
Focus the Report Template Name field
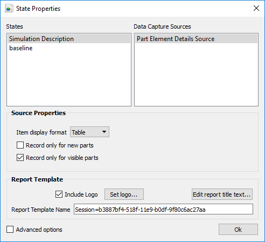pos(163,209)
